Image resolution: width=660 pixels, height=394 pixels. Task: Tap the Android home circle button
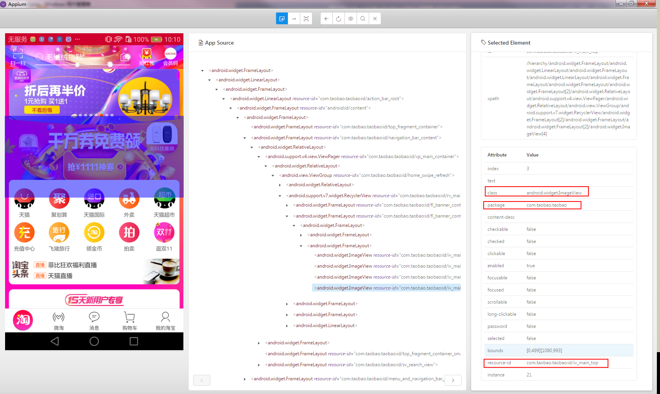(94, 341)
